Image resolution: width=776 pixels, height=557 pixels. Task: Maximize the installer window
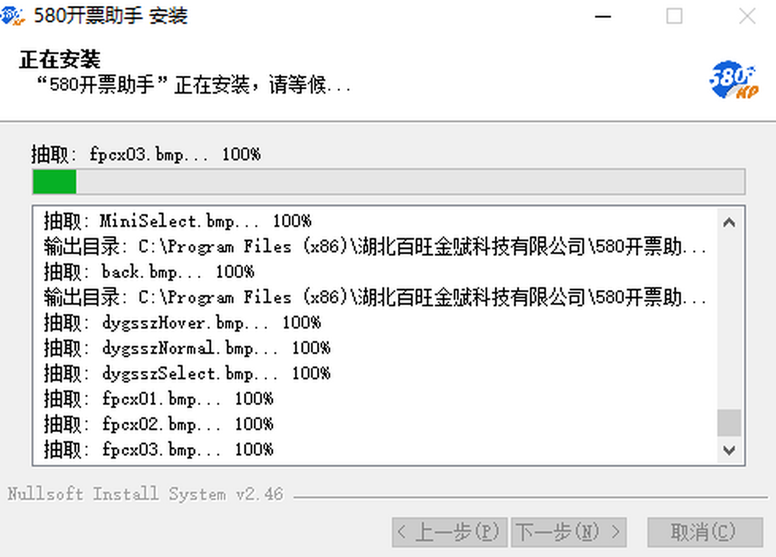pos(674,16)
